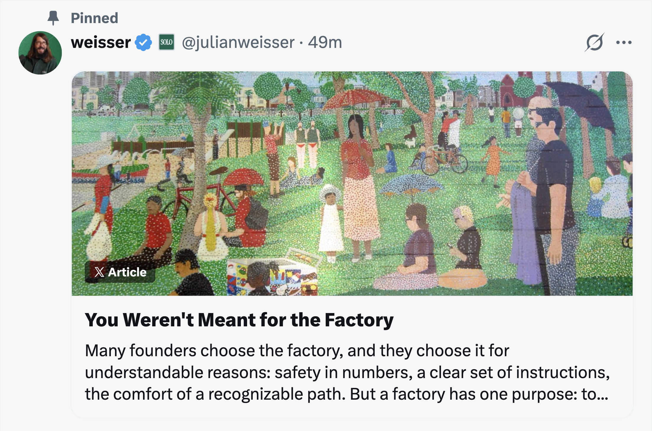
Task: Click the Grok slashed-circle icon
Action: click(x=594, y=43)
